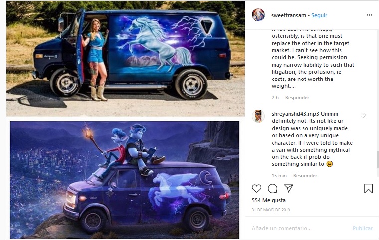This screenshot has height=240, width=379.
Task: Select the unicorn van photo at top
Action: pyautogui.click(x=126, y=59)
